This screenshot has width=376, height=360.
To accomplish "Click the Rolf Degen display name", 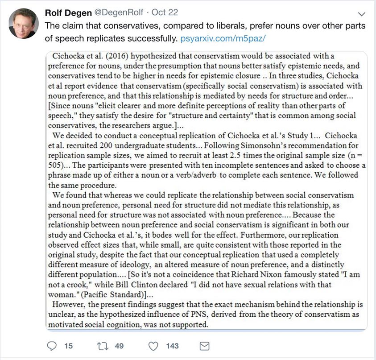I will 72,12.
